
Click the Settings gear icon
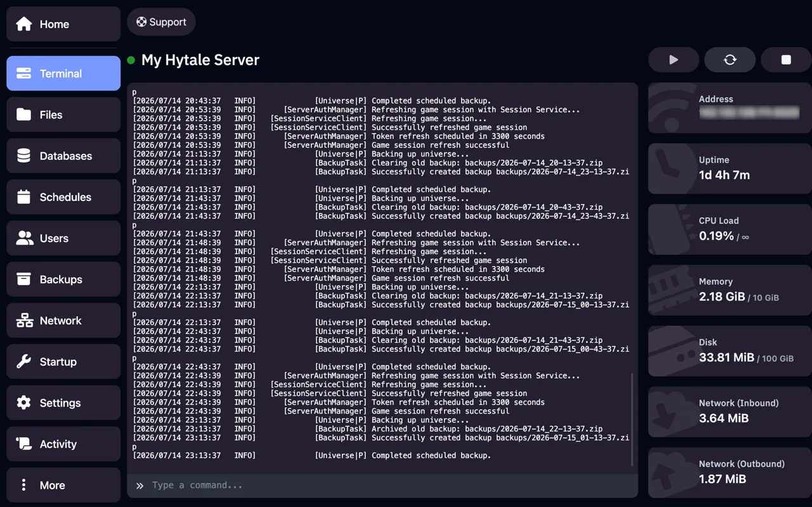24,403
